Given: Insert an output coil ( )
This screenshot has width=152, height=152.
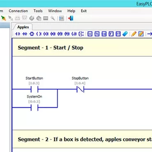Looking at the screenshot, I should click(39, 34).
